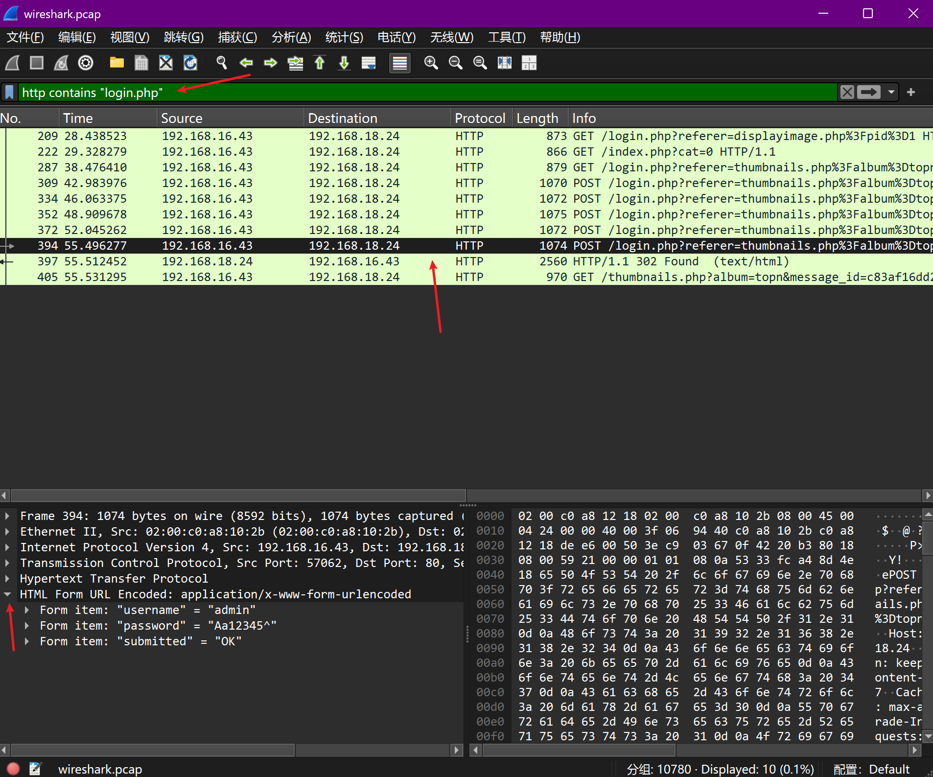This screenshot has height=777, width=933.
Task: Save the capture file
Action: (x=141, y=63)
